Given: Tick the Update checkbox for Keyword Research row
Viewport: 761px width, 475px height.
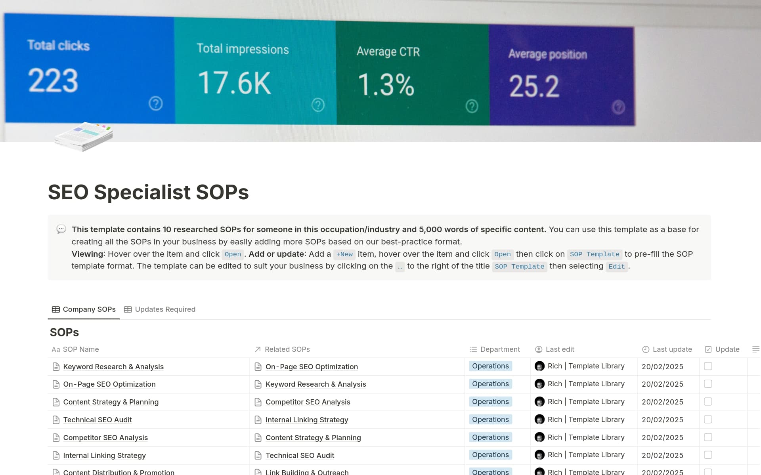Looking at the screenshot, I should click(707, 366).
